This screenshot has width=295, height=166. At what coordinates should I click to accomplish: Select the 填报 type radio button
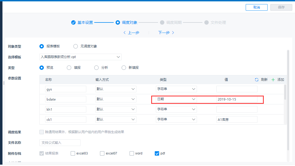(x=69, y=68)
